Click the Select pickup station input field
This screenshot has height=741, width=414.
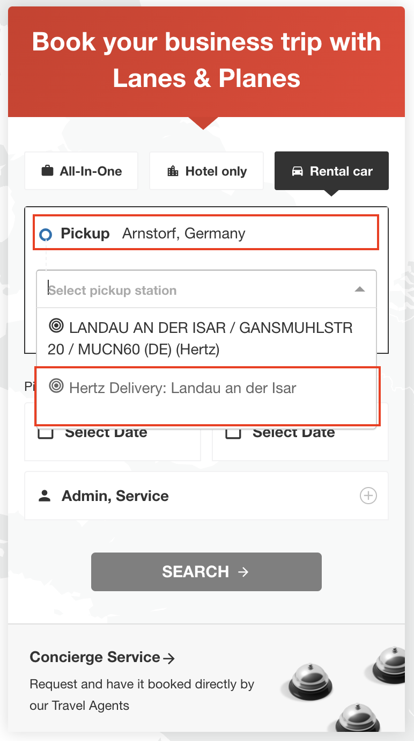point(161,289)
